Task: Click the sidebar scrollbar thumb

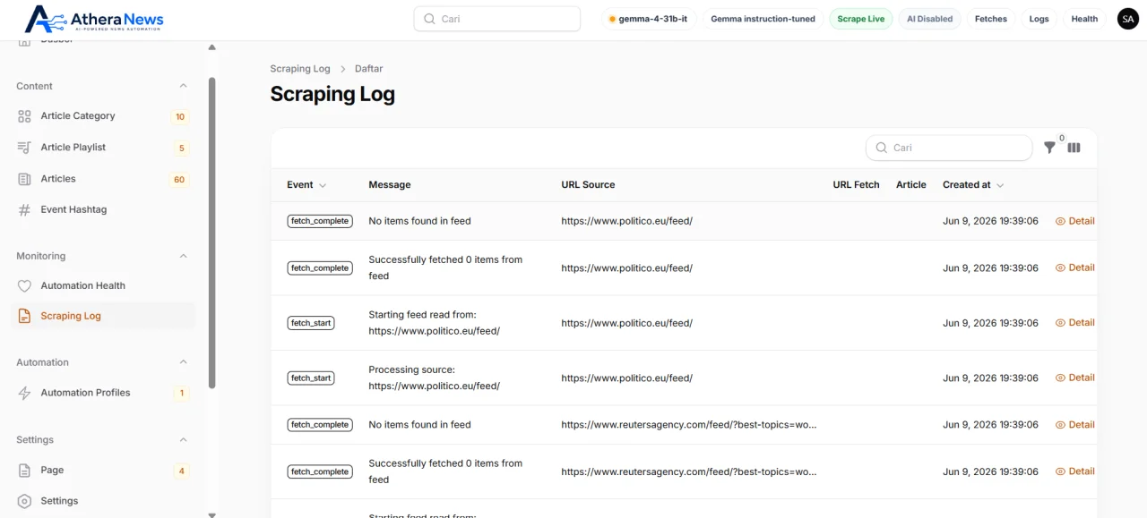Action: (x=212, y=233)
